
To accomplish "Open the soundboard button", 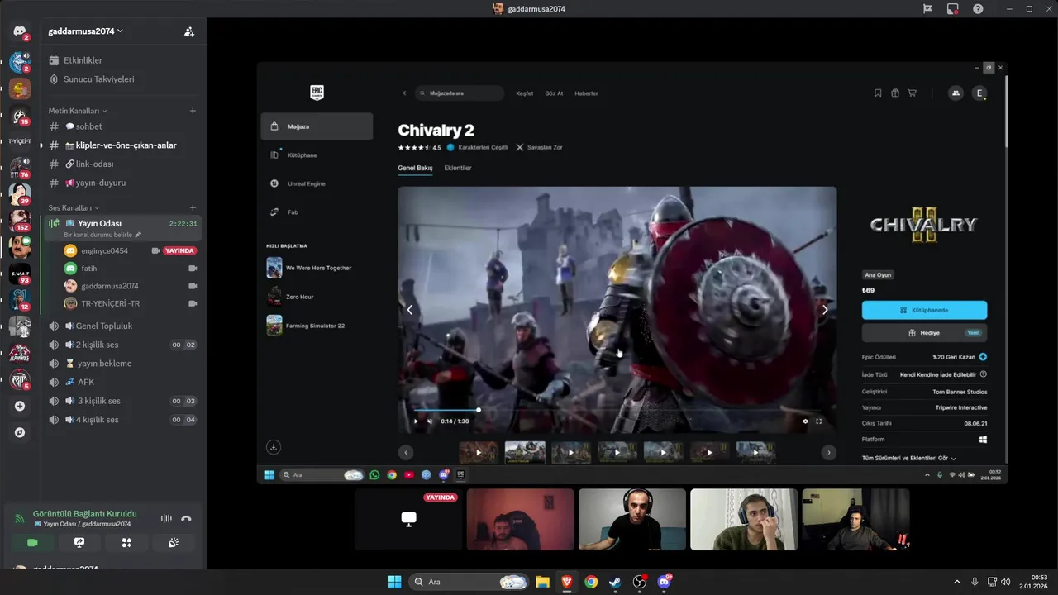I will click(x=174, y=543).
